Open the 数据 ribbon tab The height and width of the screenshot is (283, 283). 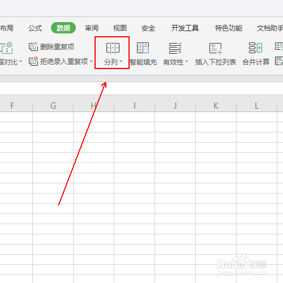pyautogui.click(x=63, y=28)
